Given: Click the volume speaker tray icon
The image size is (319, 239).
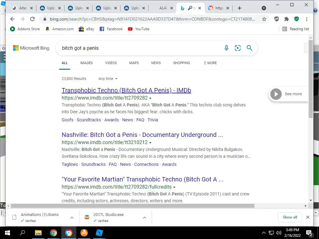Looking at the screenshot, I should (x=279, y=233).
